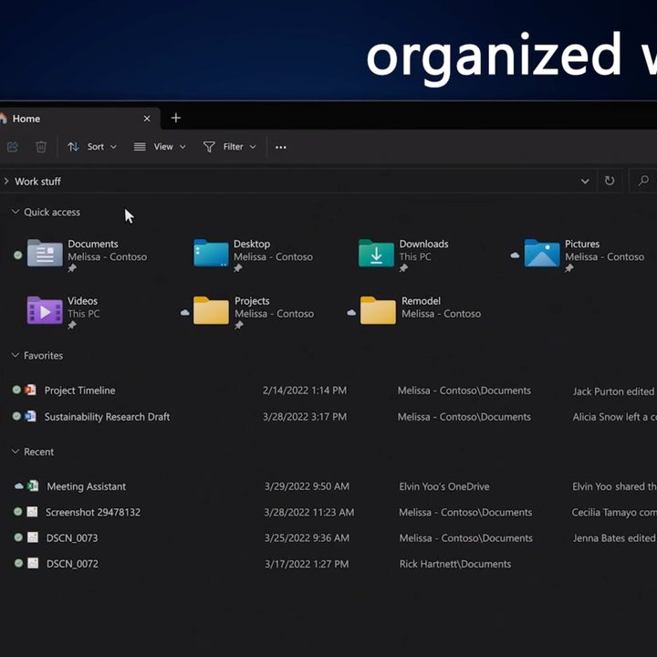Click the pin icon under Projects
This screenshot has width=657, height=657.
point(239,325)
